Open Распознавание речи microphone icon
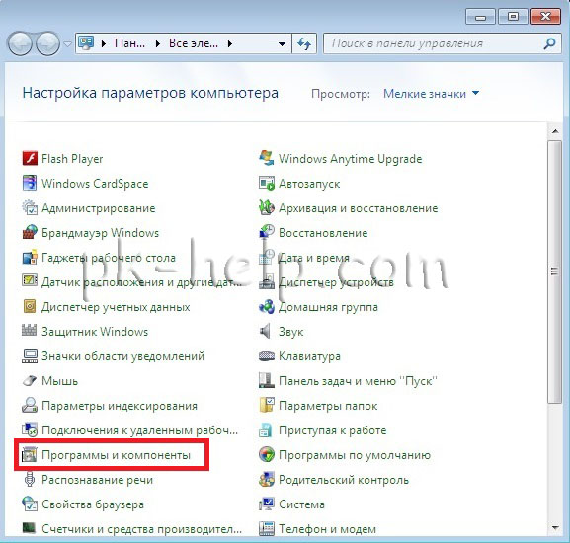Image resolution: width=570 pixels, height=543 pixels. tap(30, 480)
